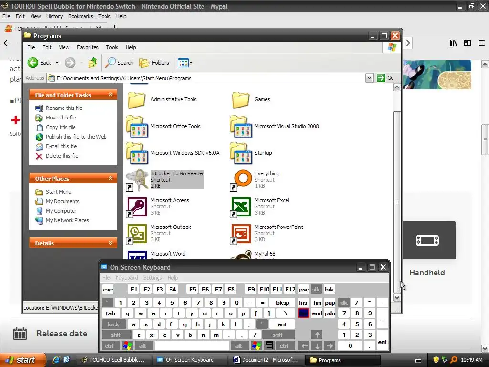This screenshot has width=489, height=367.
Task: Select the Everything shortcut icon
Action: 241,180
